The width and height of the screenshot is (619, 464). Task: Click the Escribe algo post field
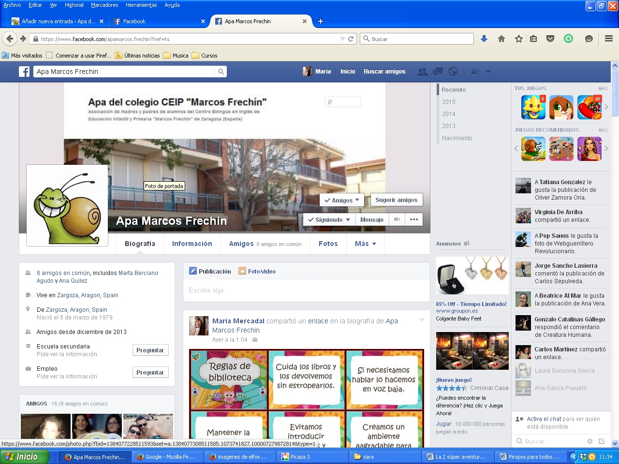[x=306, y=290]
